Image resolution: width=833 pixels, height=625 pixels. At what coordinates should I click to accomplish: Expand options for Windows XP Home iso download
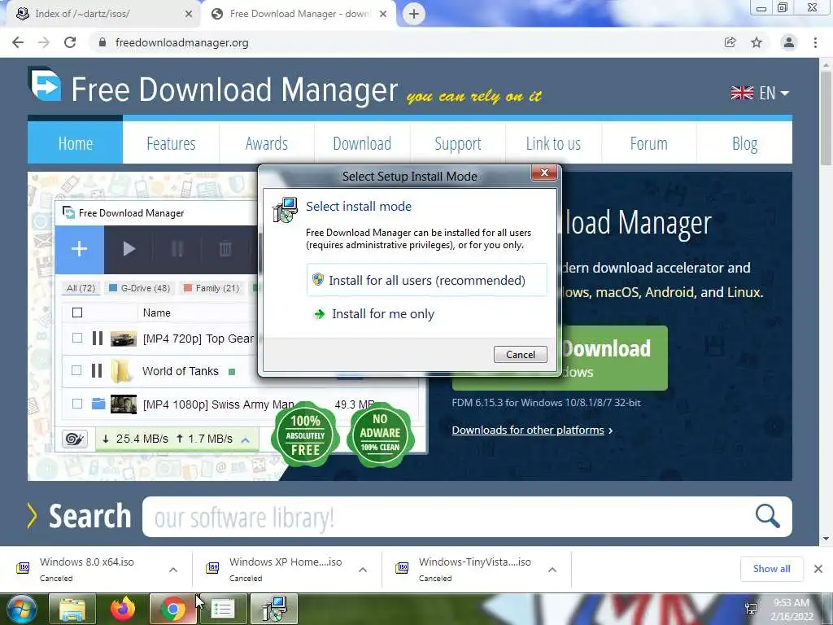point(363,570)
